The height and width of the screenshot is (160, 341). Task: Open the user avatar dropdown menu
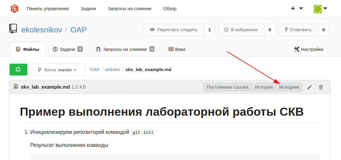(x=320, y=9)
